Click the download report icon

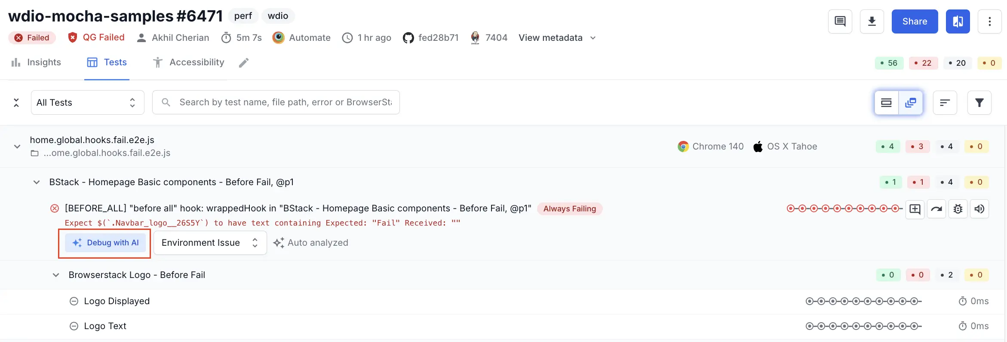(x=872, y=21)
